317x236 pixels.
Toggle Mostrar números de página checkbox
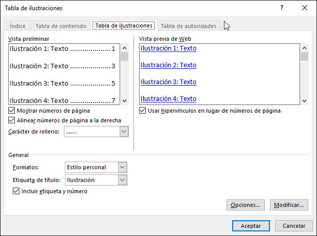12,111
